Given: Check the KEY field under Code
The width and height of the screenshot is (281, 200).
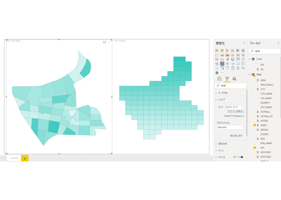Looking at the screenshot, I should pos(255,65).
